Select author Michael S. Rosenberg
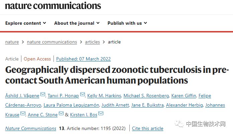The width and height of the screenshot is (233, 134). tap(146, 96)
